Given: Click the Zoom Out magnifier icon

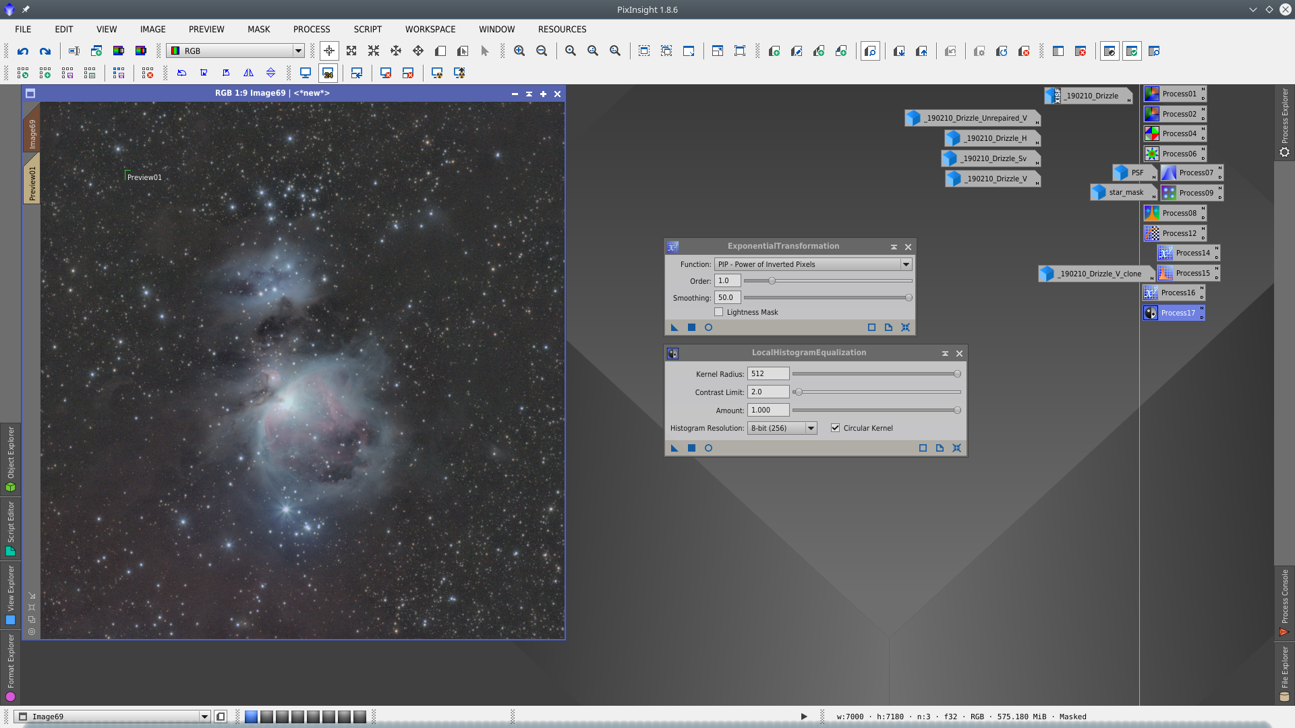Looking at the screenshot, I should tap(542, 51).
